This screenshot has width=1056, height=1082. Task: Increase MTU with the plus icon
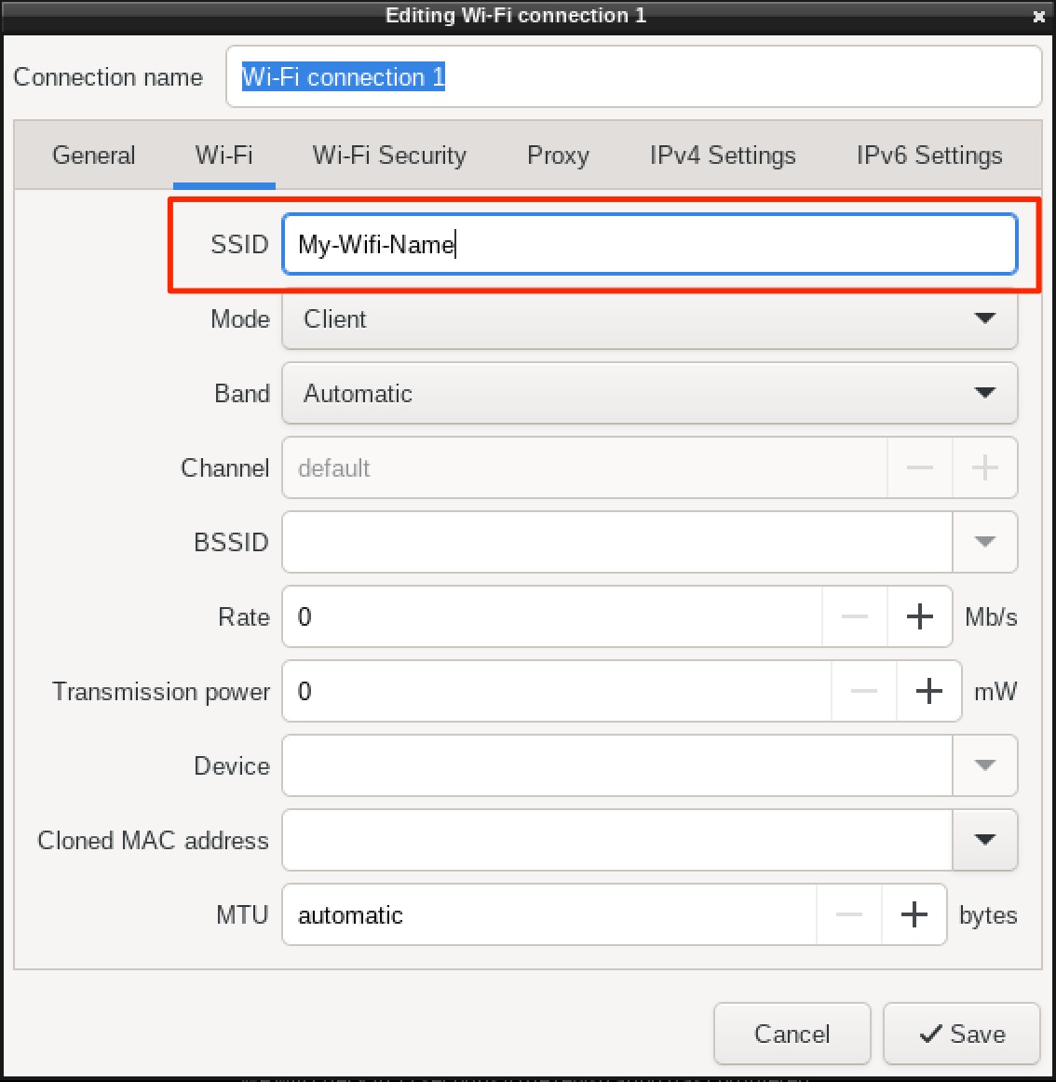914,914
